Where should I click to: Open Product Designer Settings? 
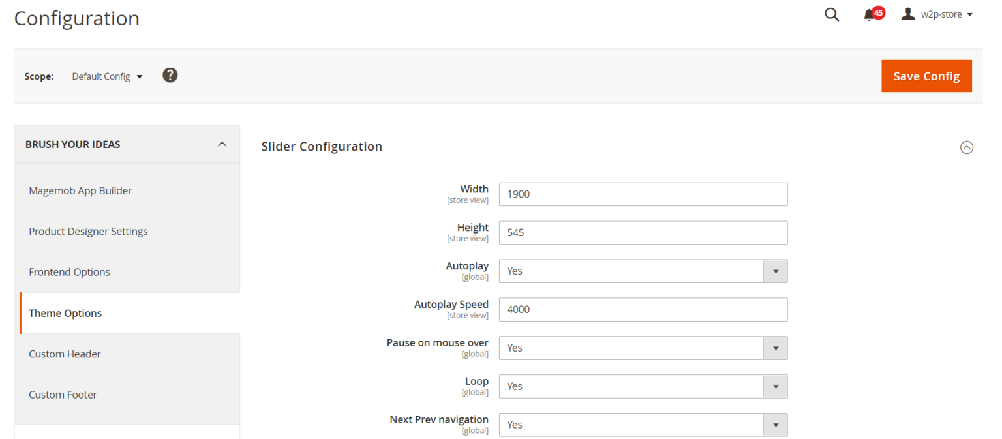pos(88,231)
